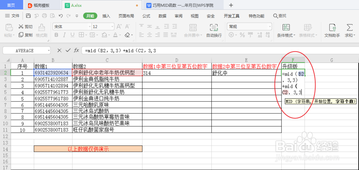Screen dimensions: 359x170
Task: Switch to the 视图 ribbon tab
Action: coord(195,16)
